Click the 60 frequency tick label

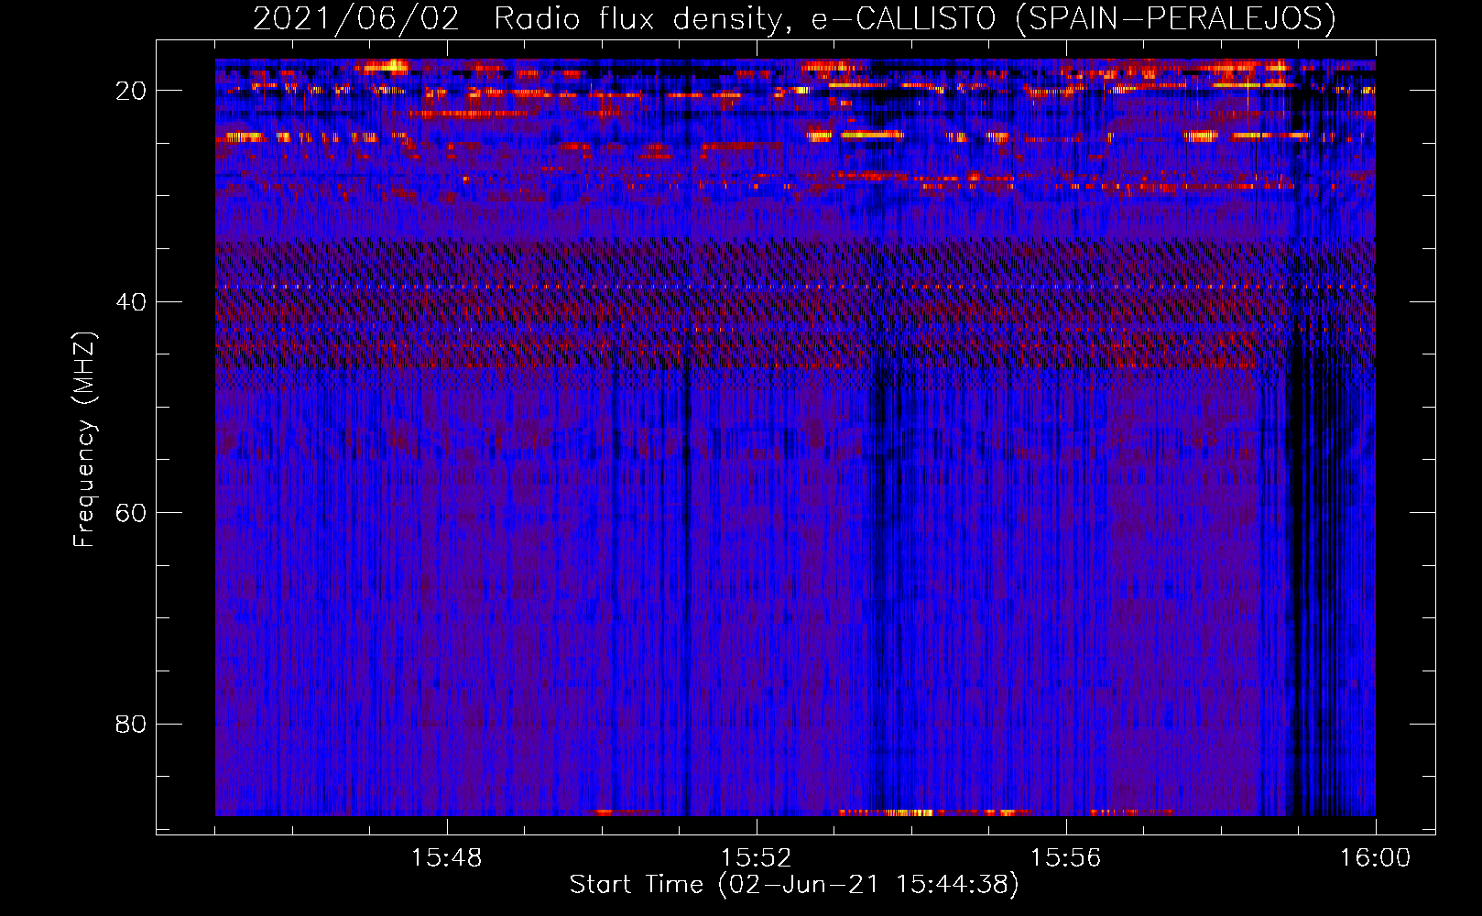pos(132,513)
